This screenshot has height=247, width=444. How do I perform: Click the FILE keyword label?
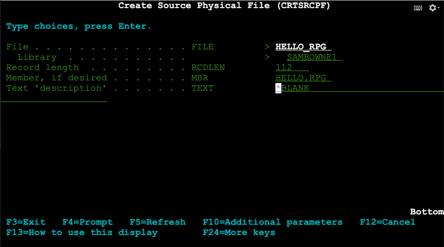click(202, 47)
